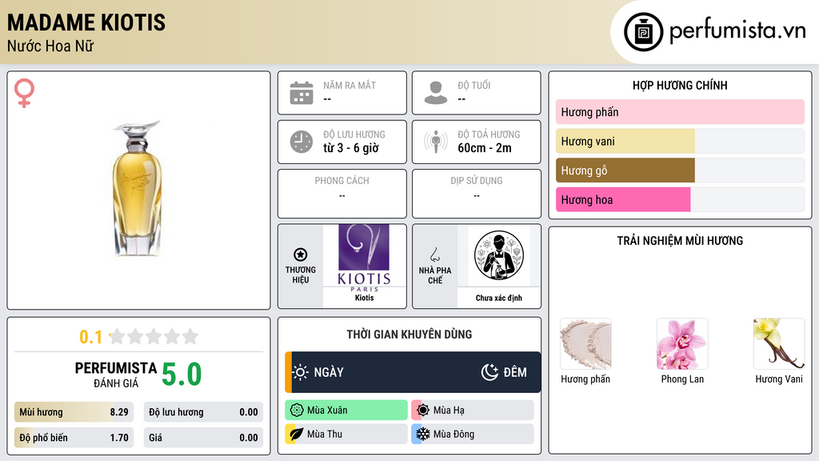The height and width of the screenshot is (461, 819).
Task: Click the Mùa Xuân season label
Action: point(327,411)
